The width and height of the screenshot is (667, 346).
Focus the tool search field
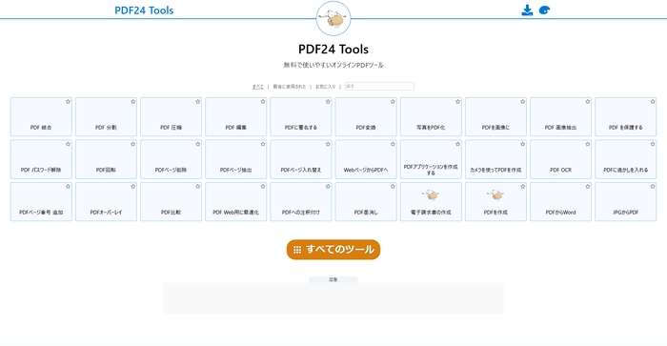[379, 87]
